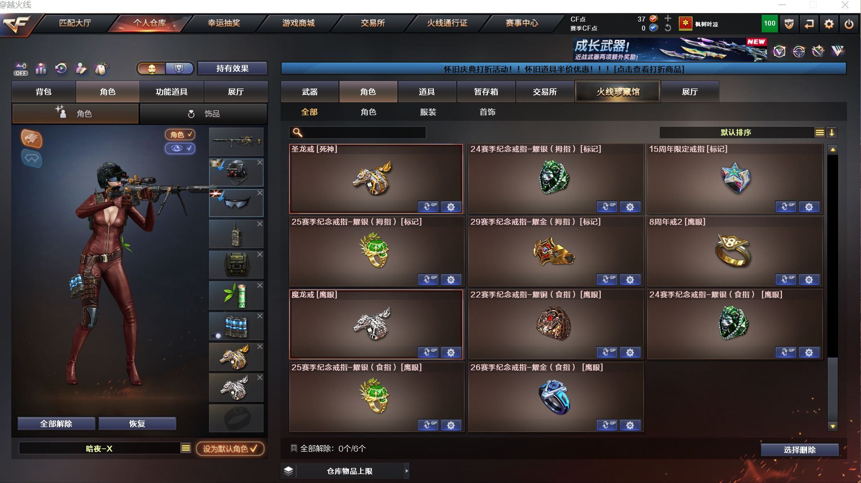The width and height of the screenshot is (861, 483).
Task: Click the power exit icon at top right
Action: [848, 24]
